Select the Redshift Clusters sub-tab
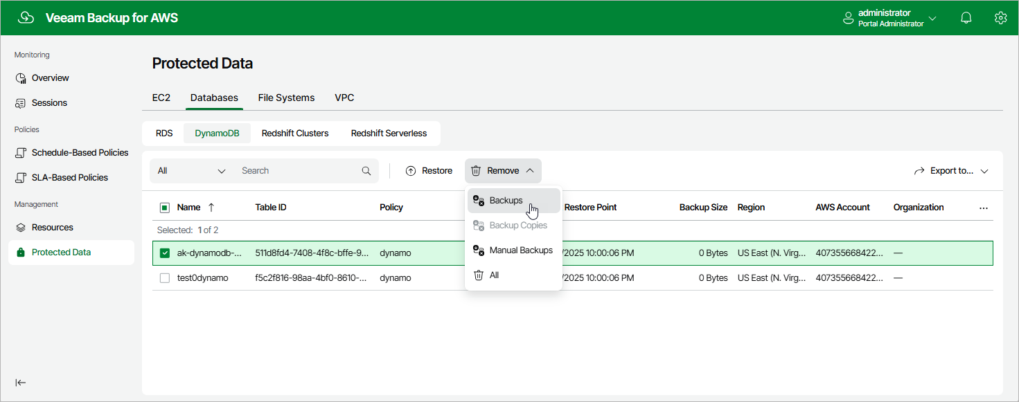This screenshot has height=402, width=1019. (295, 134)
